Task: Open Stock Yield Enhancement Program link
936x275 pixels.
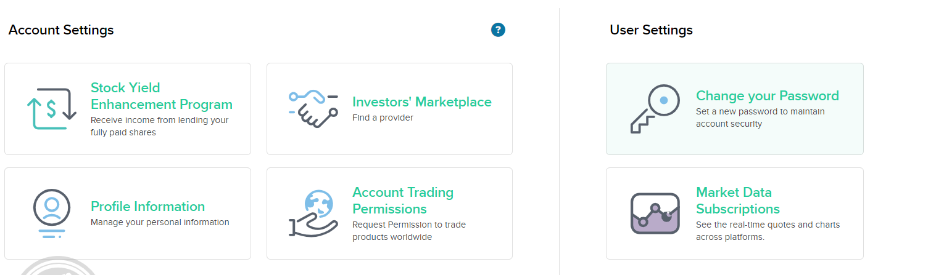Action: 161,96
